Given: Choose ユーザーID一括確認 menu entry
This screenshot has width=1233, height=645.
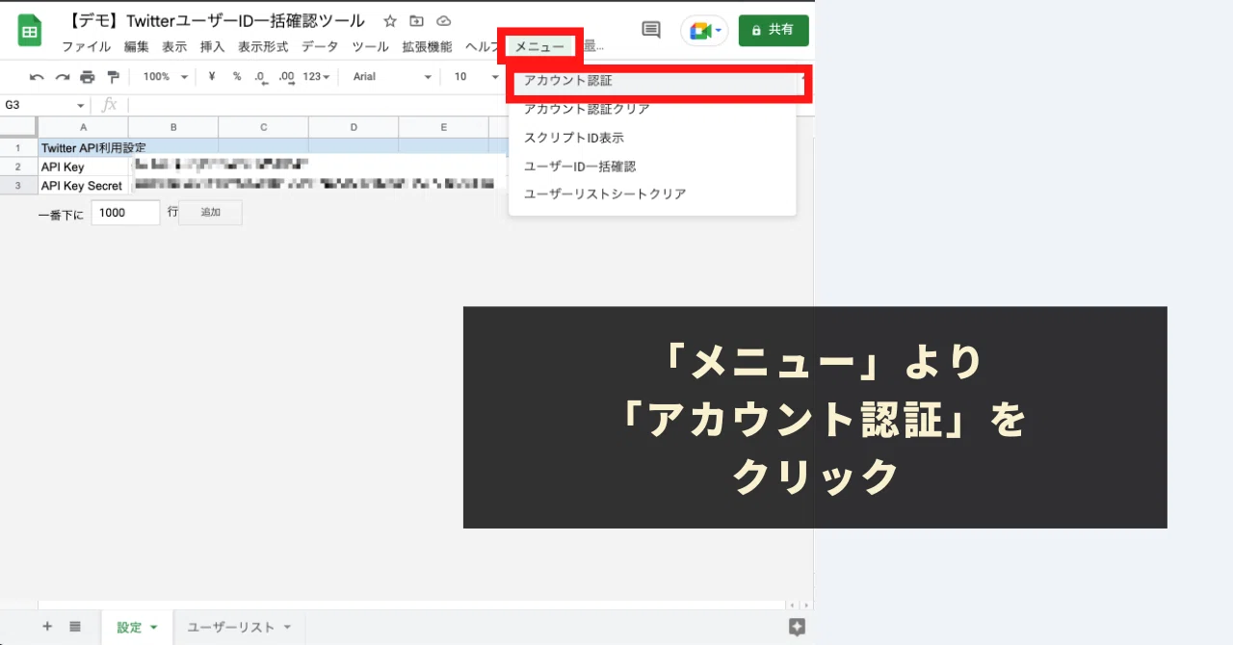Looking at the screenshot, I should pyautogui.click(x=653, y=166).
